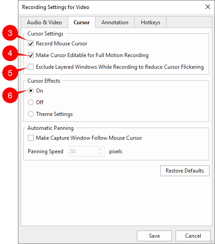Choose Theme Settings radio option
The image size is (215, 244).
pos(31,114)
